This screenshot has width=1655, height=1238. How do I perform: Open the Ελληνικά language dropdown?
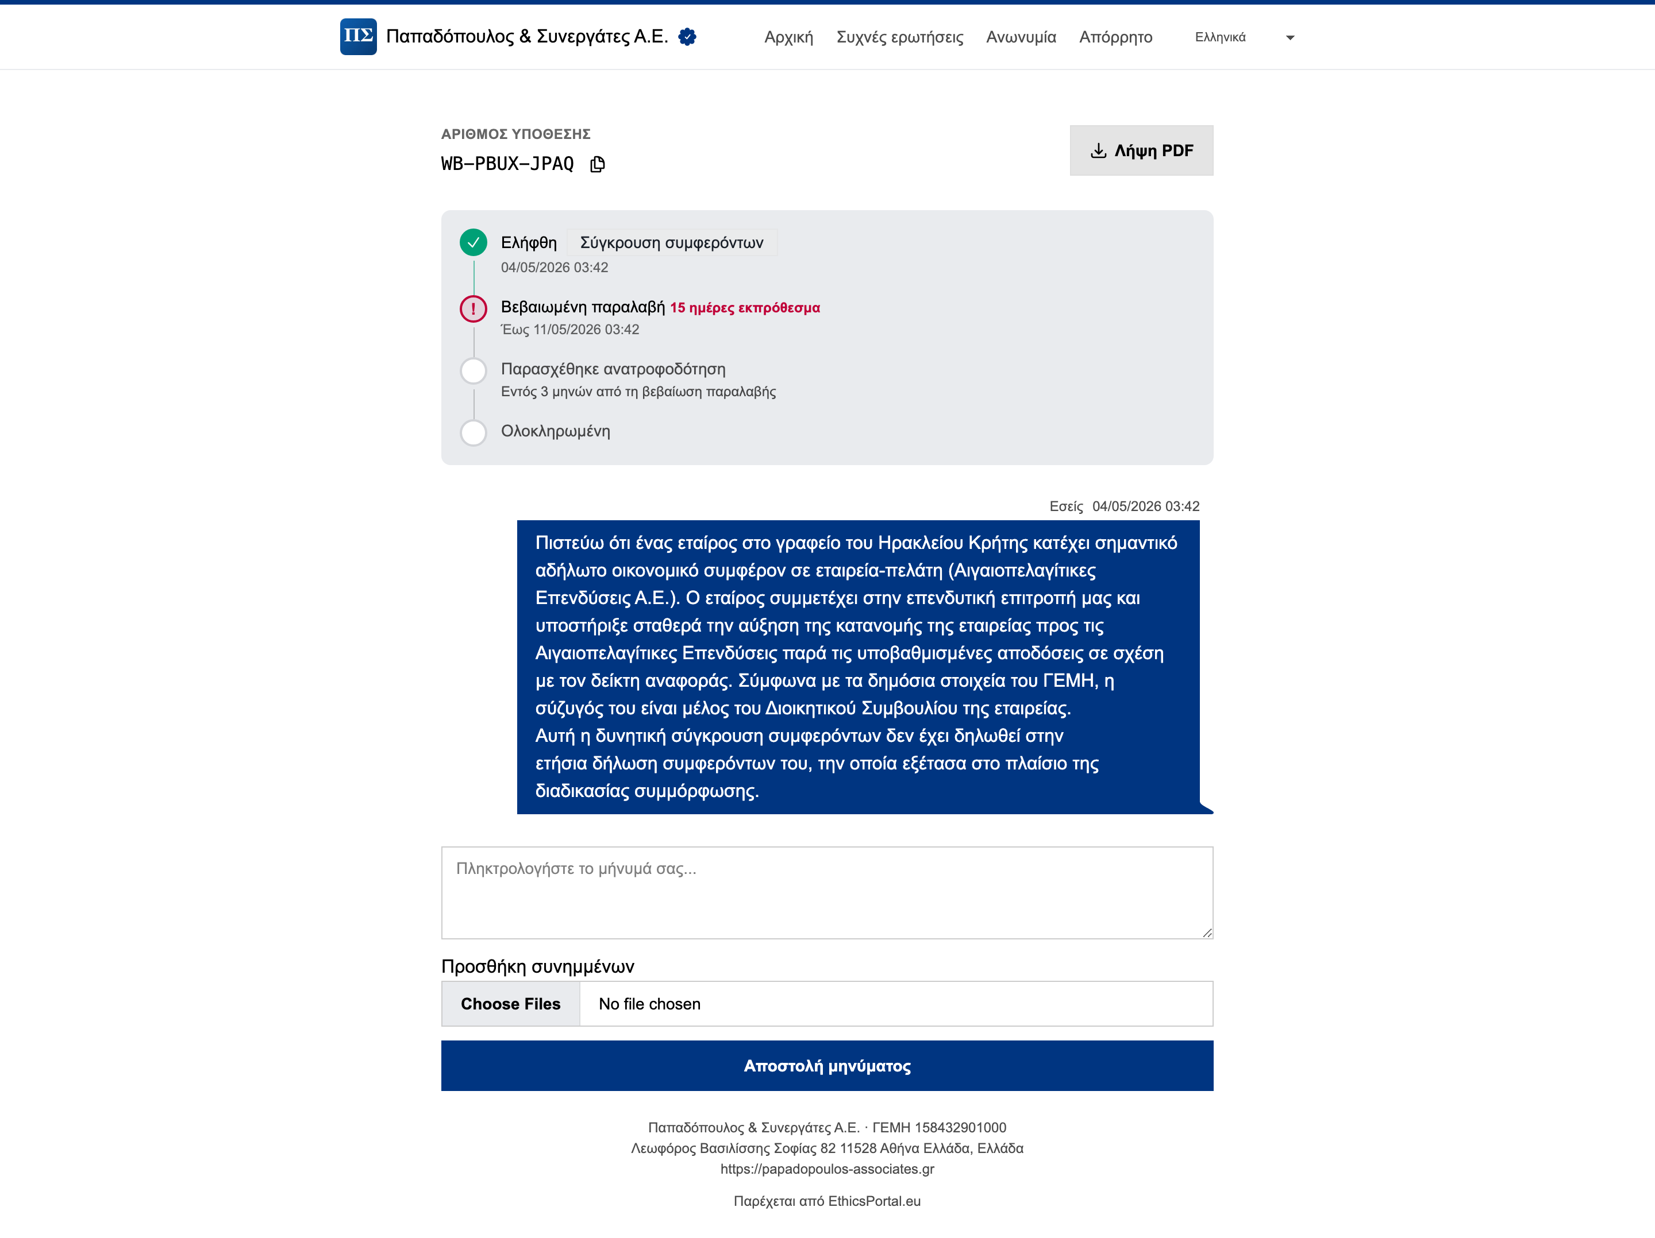point(1244,37)
